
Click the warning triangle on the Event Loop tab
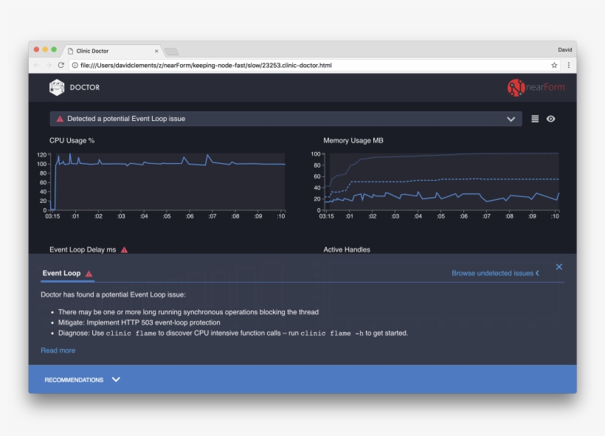(89, 272)
